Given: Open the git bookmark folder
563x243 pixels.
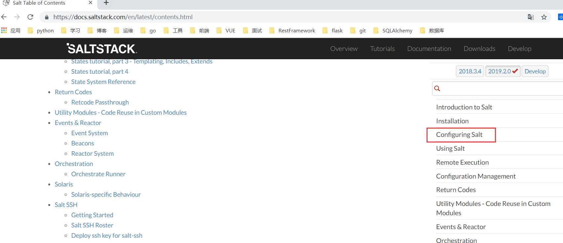Looking at the screenshot, I should 358,30.
